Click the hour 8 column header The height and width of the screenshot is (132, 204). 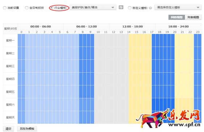click(x=83, y=32)
